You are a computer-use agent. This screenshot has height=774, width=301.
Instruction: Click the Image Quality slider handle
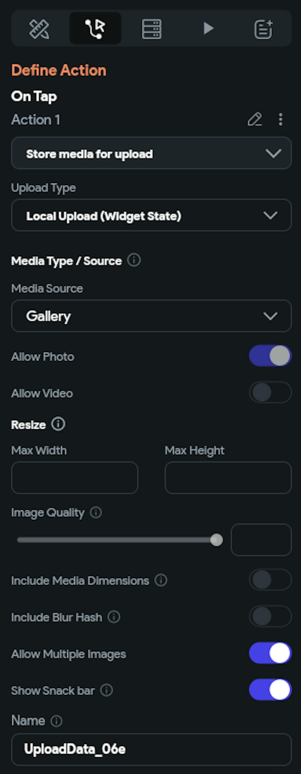click(x=216, y=540)
